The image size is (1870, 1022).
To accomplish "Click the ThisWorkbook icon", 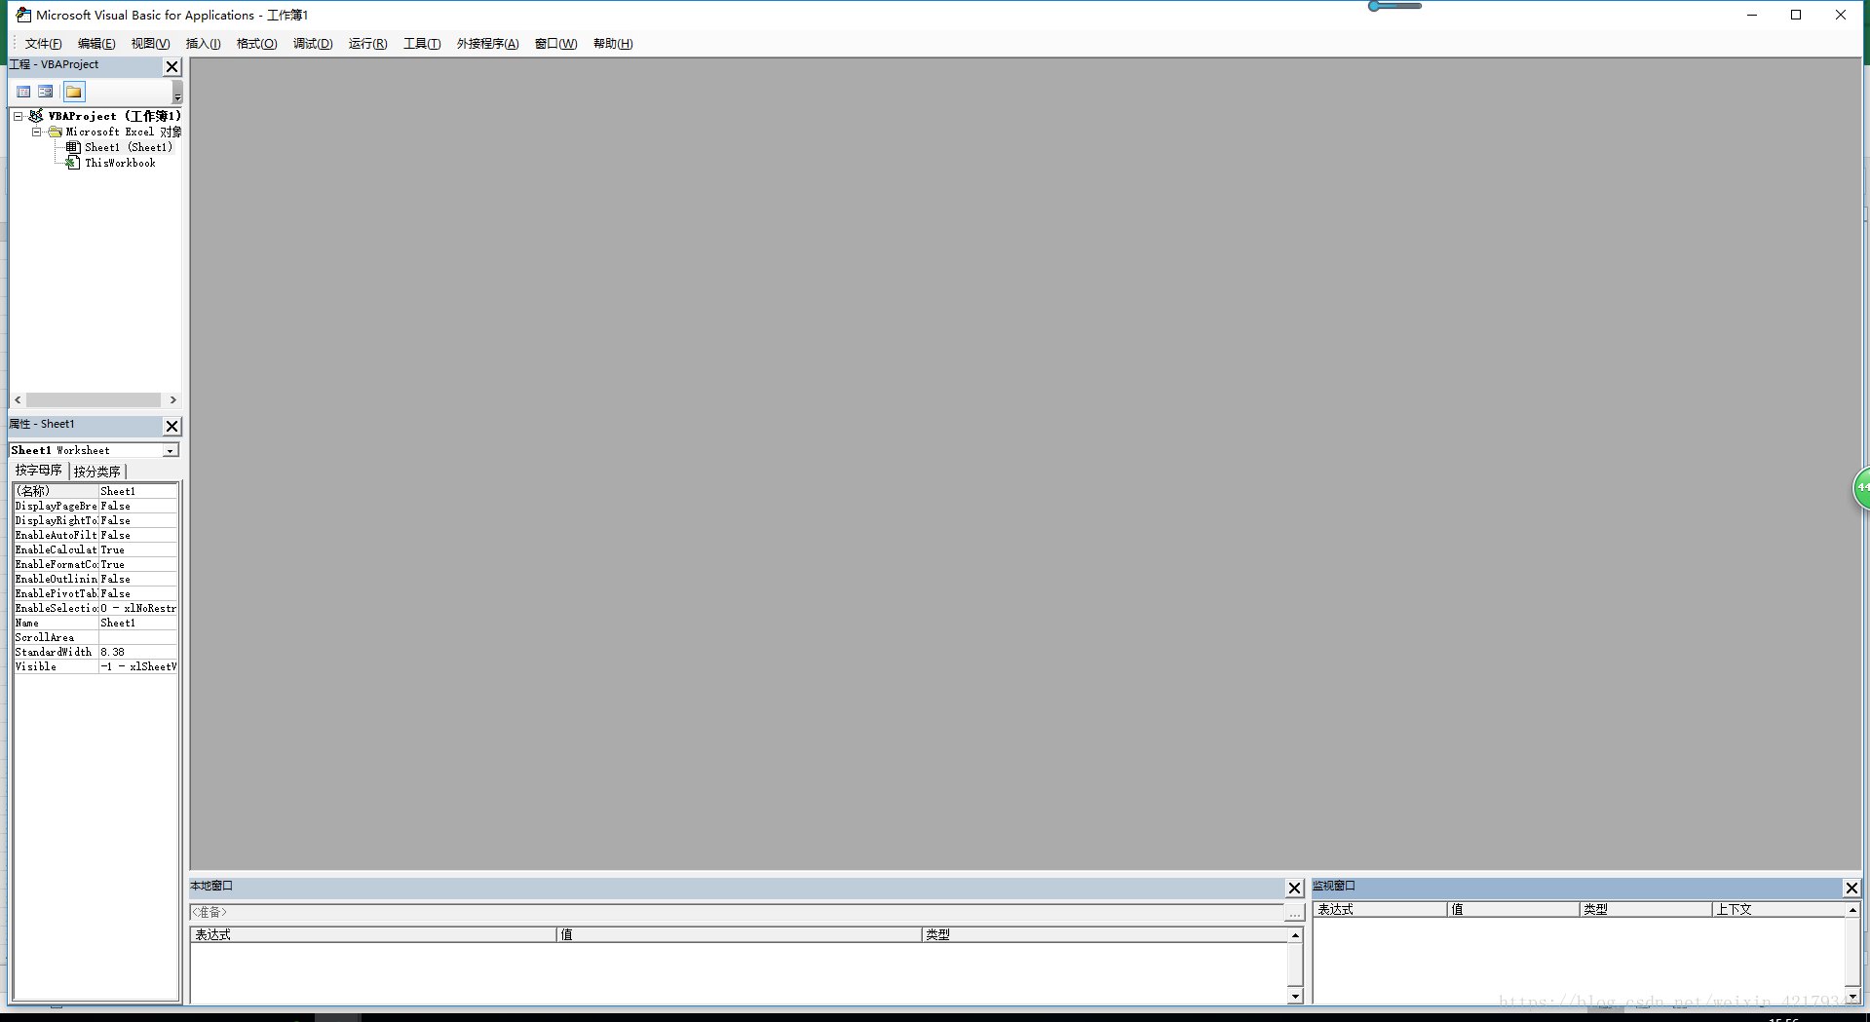I will point(73,163).
